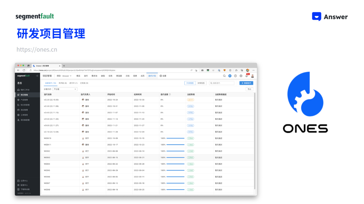Open the 设置 settings tab

pos(163,76)
